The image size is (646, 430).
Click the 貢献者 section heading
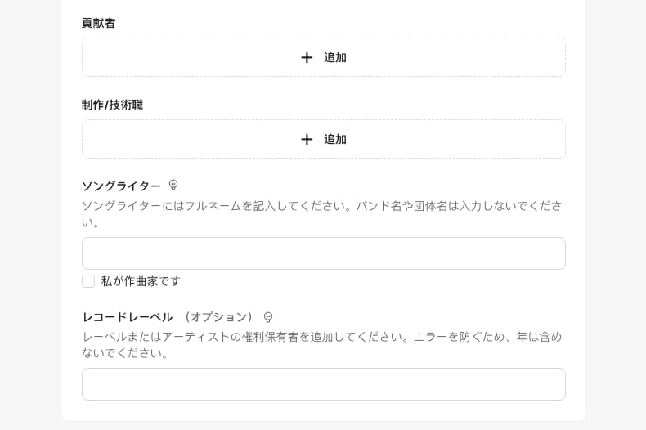pyautogui.click(x=98, y=23)
